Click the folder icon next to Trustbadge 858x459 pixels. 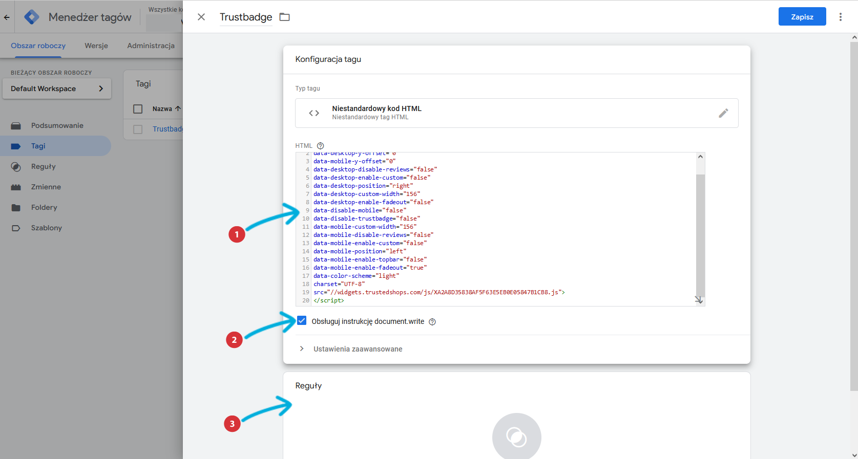click(285, 17)
